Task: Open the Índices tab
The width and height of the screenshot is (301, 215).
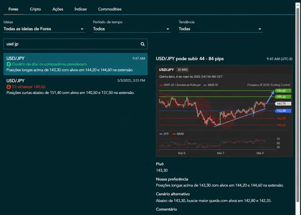Action: point(81,9)
